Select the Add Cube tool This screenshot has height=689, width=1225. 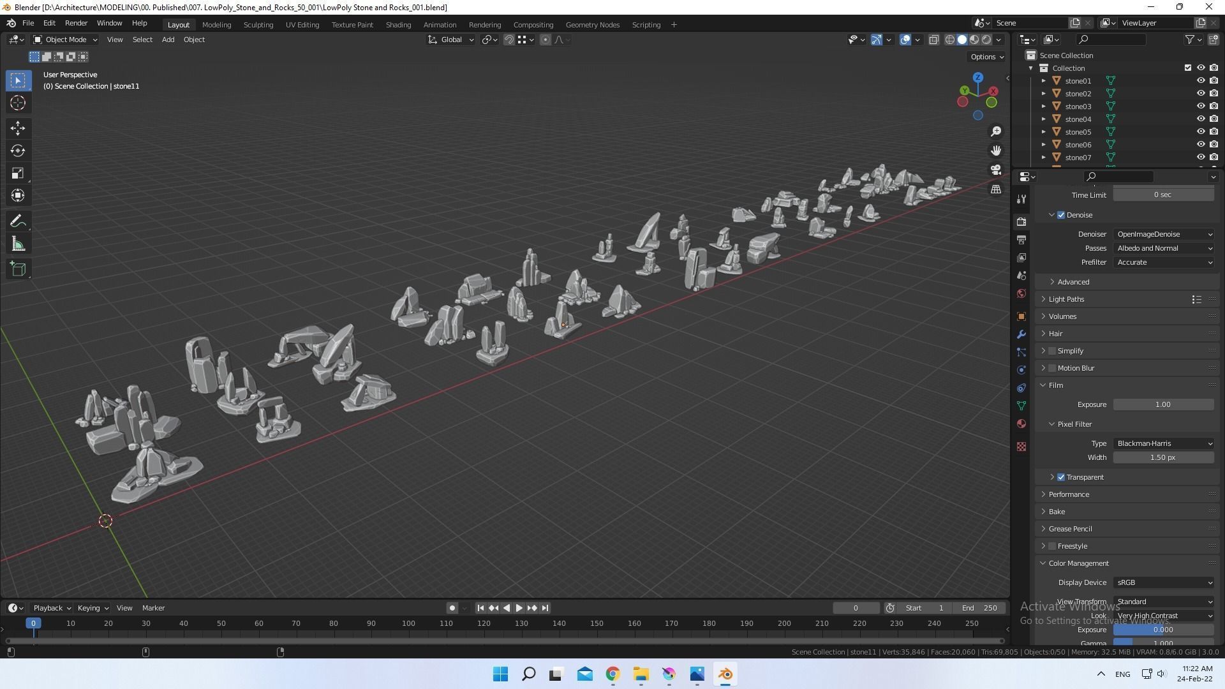(18, 269)
